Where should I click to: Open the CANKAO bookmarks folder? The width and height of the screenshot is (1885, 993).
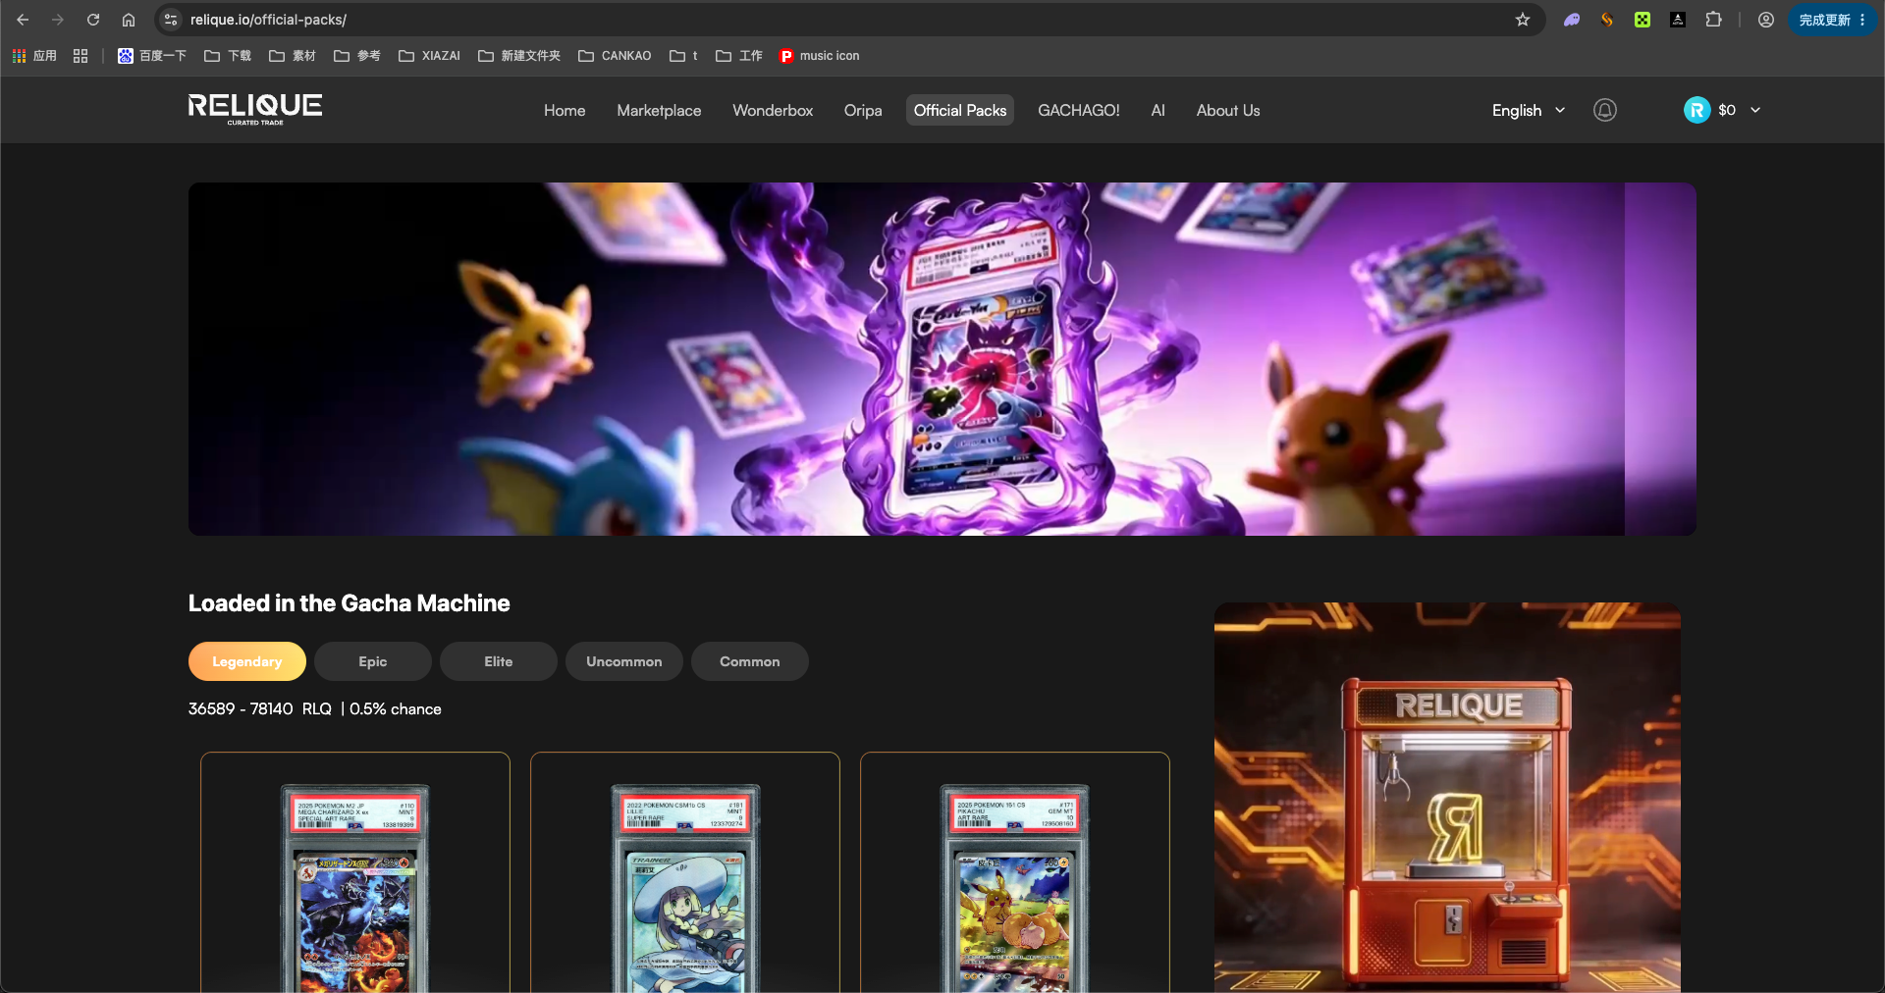click(615, 56)
